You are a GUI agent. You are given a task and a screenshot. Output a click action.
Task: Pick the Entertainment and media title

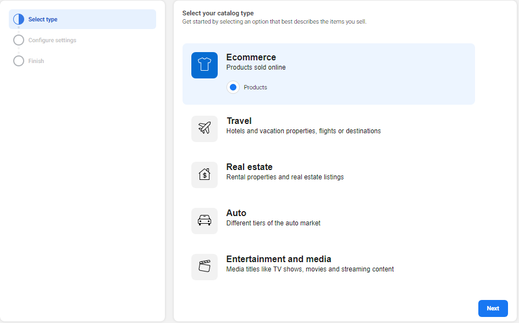coord(278,259)
